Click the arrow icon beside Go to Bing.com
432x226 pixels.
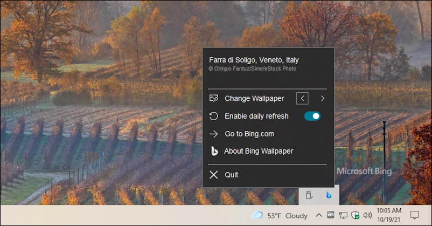click(213, 134)
